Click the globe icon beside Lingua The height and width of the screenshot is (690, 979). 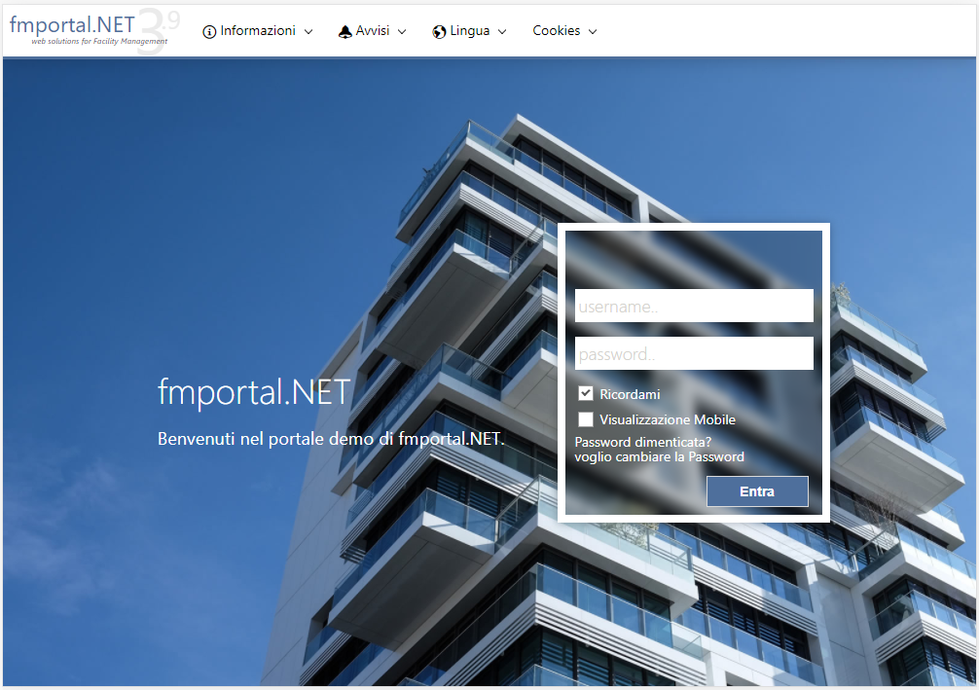click(439, 32)
